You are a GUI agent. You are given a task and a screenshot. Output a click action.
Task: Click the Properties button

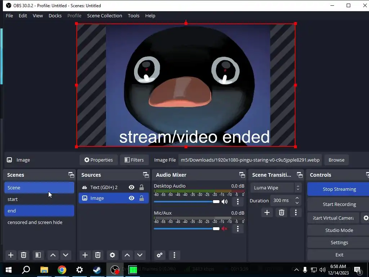pyautogui.click(x=98, y=160)
